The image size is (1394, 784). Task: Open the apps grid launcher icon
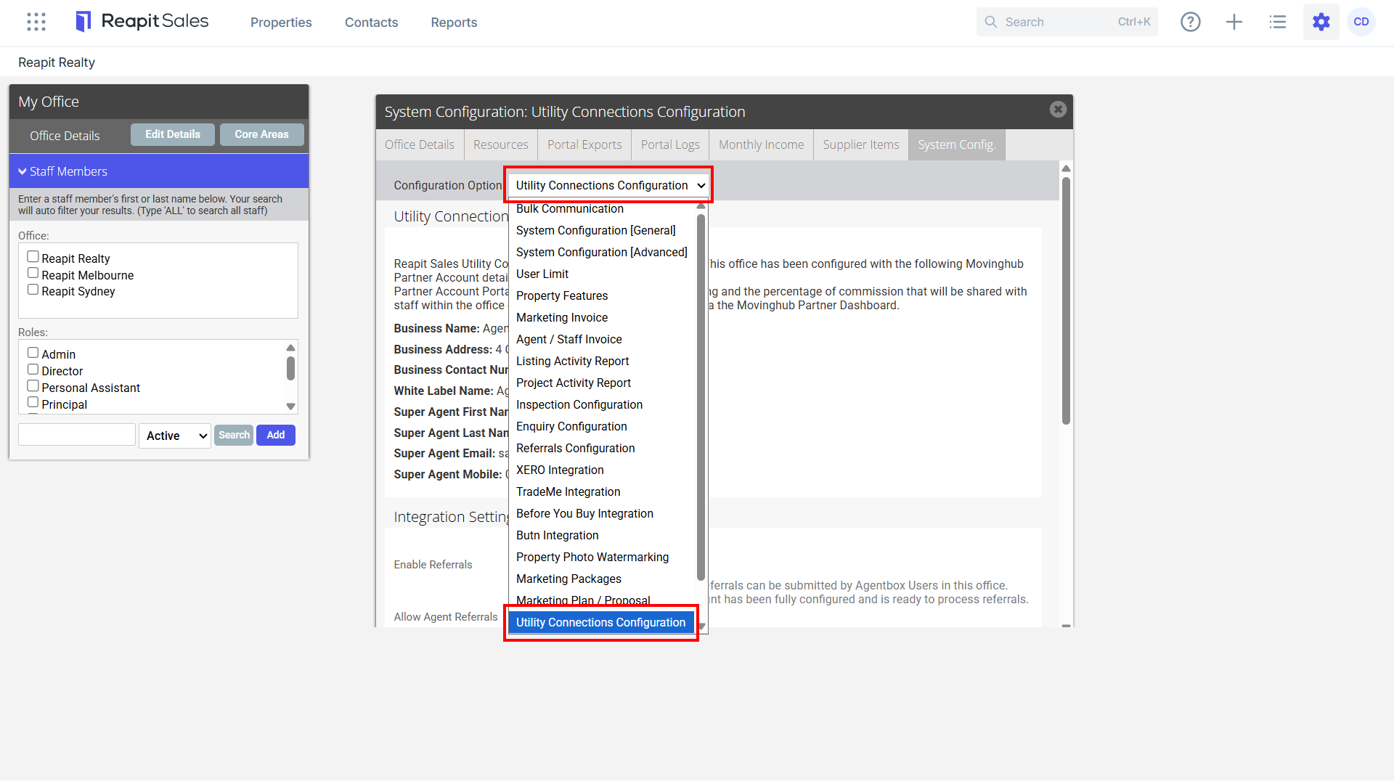pos(36,22)
